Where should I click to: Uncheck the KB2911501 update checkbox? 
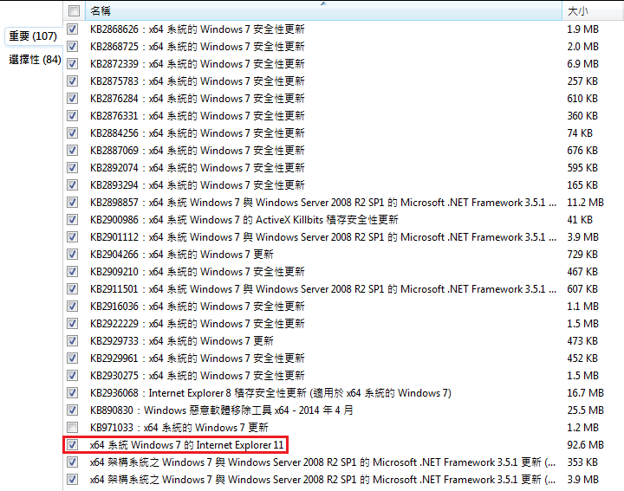click(73, 289)
